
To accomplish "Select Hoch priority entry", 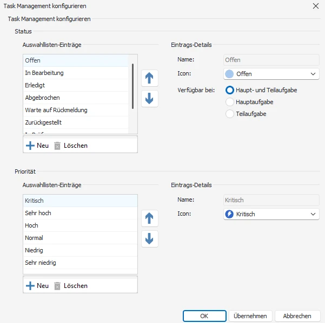I will 80,225.
